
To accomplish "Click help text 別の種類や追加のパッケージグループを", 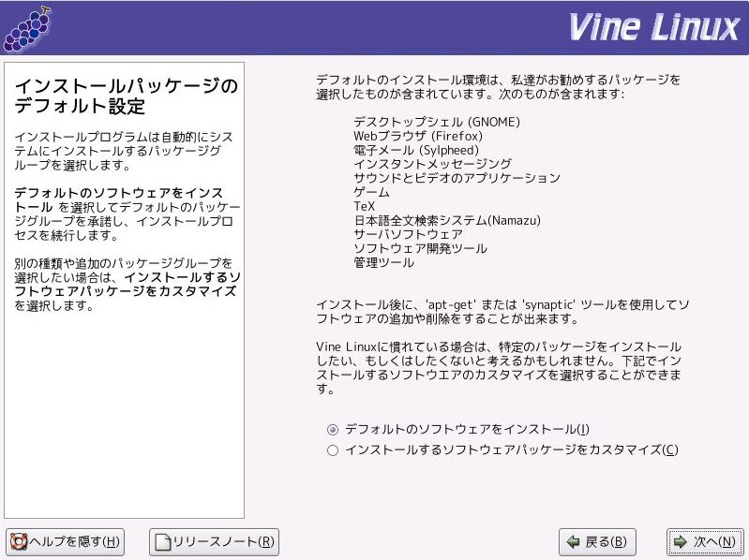I will pyautogui.click(x=127, y=285).
